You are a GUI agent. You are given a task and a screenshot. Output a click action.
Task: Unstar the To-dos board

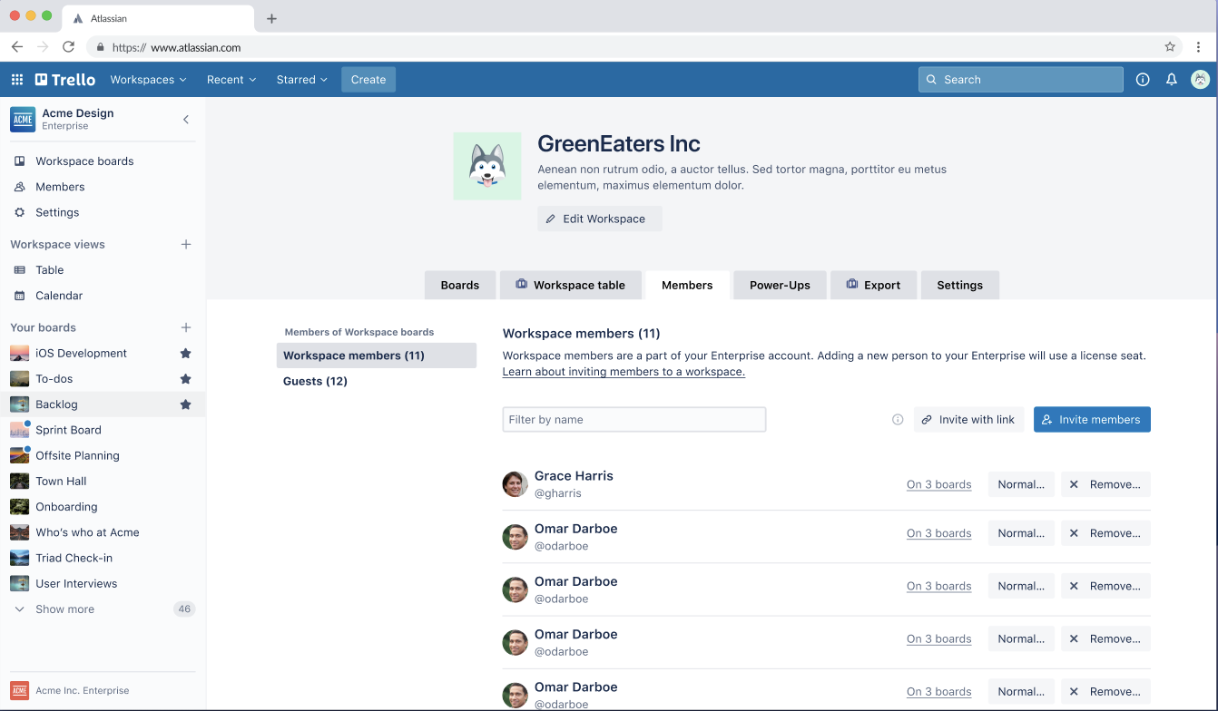tap(185, 379)
